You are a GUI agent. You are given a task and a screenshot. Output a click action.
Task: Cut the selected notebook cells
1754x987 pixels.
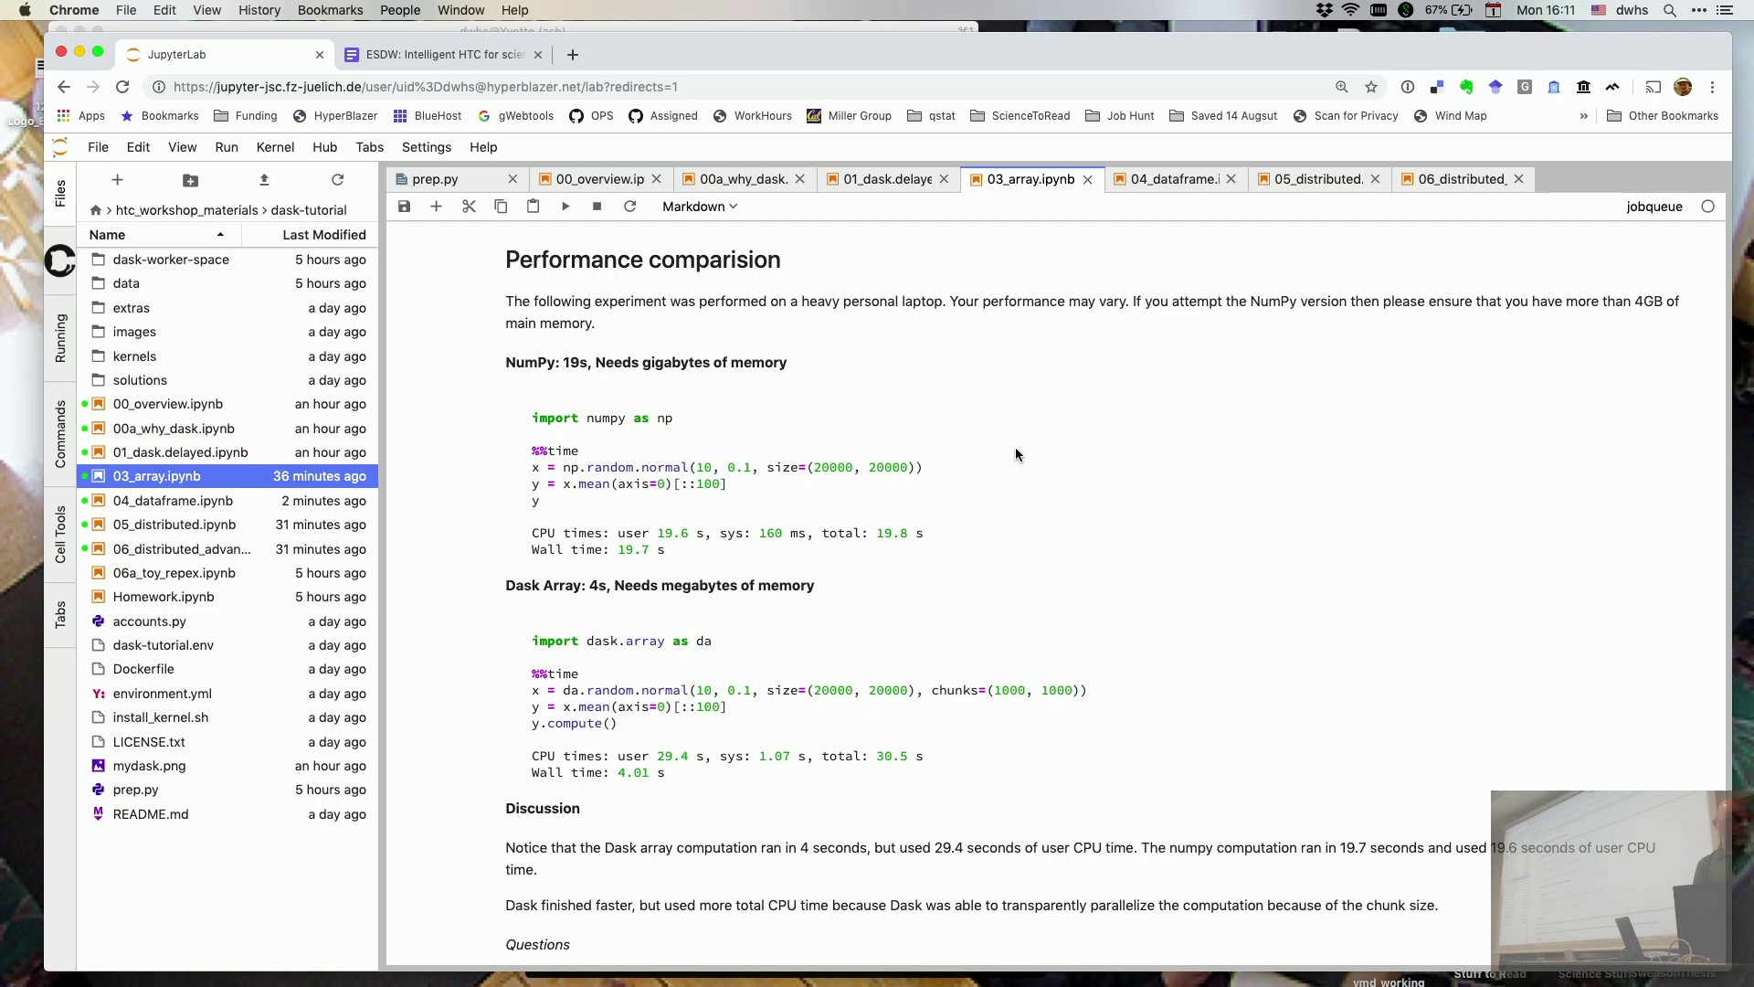pos(469,207)
